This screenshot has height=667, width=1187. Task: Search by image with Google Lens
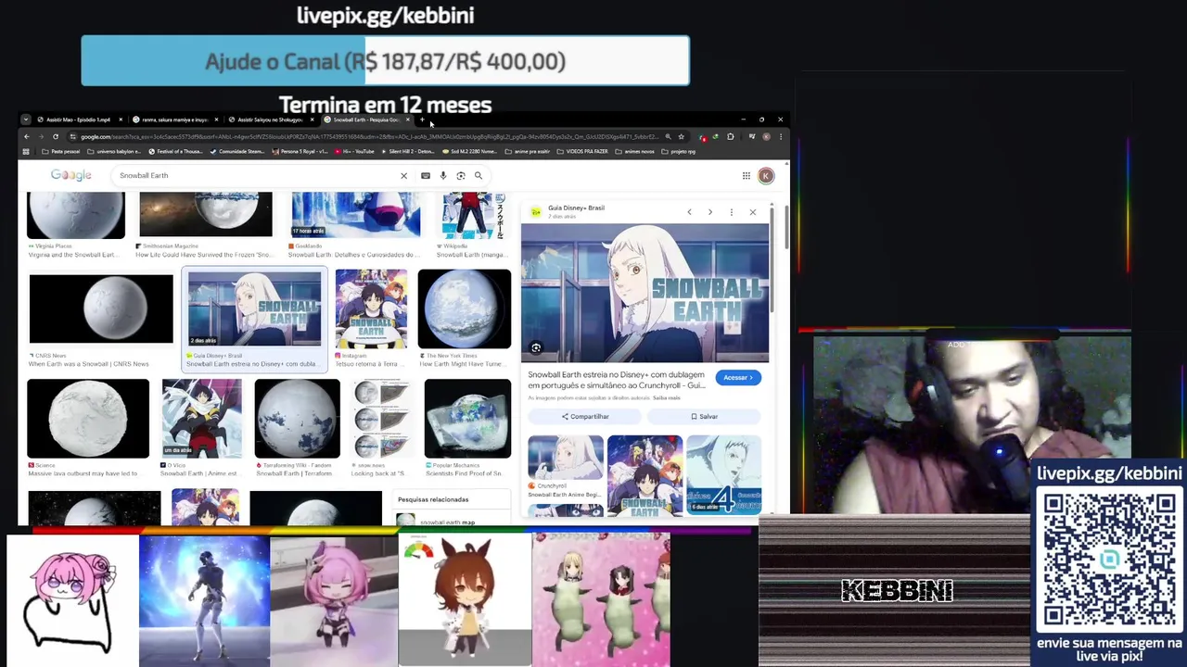pos(461,175)
